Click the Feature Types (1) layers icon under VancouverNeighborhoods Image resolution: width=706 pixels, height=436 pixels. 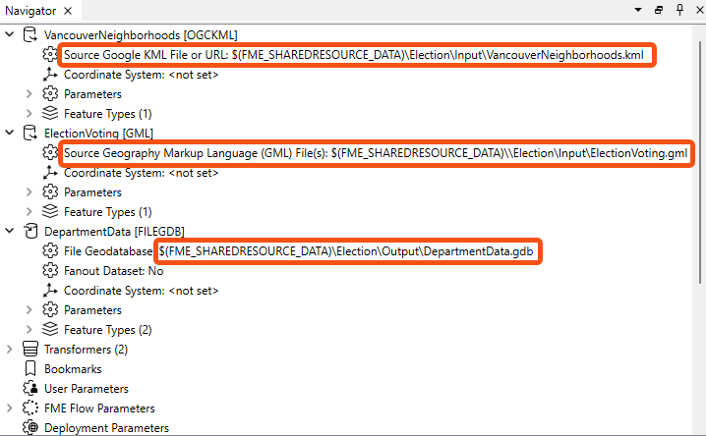pyautogui.click(x=50, y=113)
